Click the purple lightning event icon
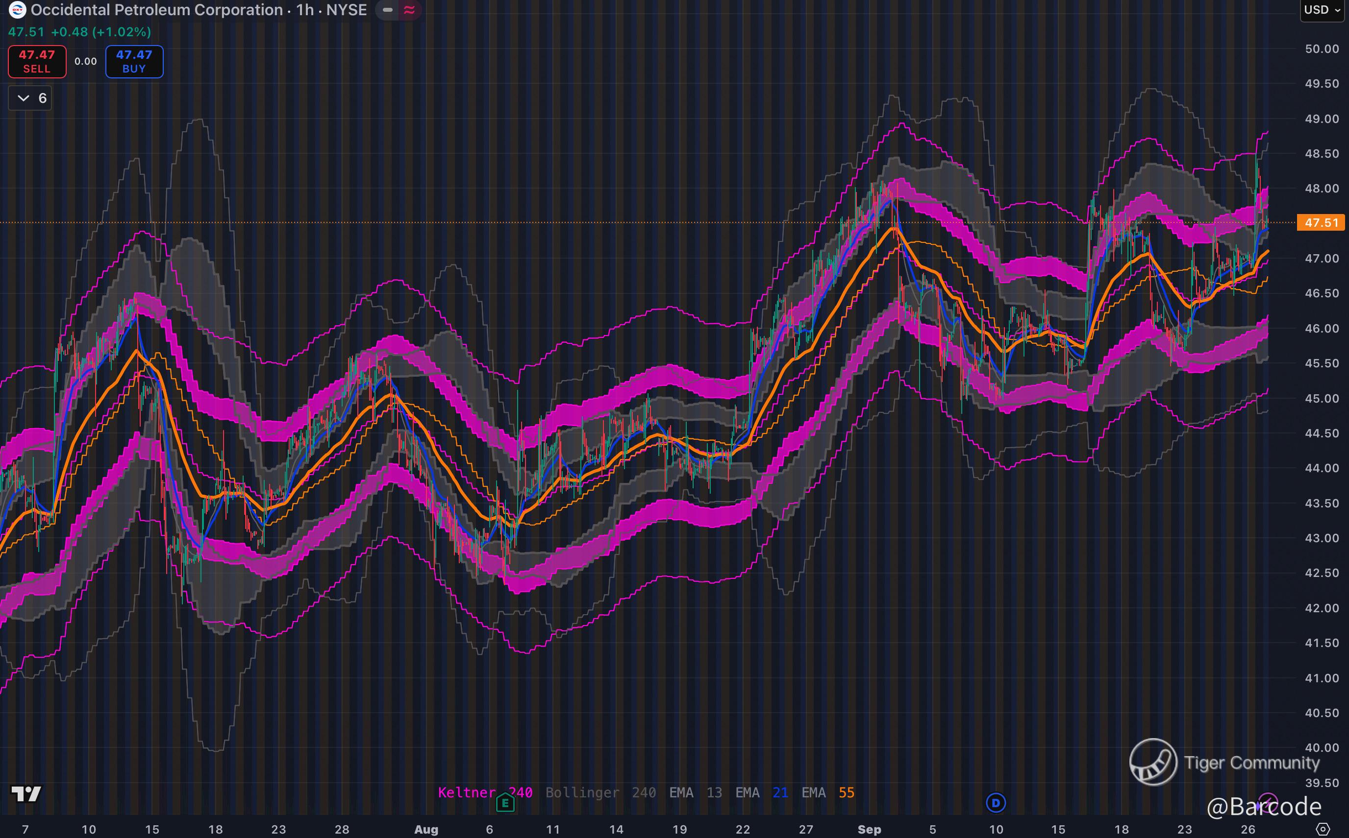The width and height of the screenshot is (1349, 838). click(x=1269, y=803)
